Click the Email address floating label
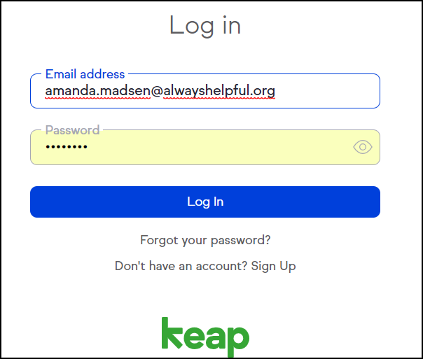 [85, 74]
